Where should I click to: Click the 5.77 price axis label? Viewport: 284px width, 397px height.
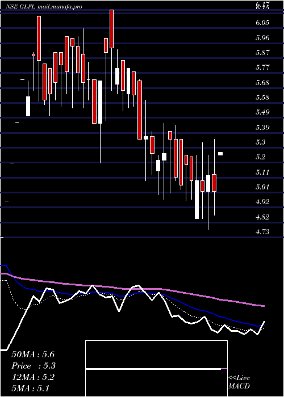262,67
